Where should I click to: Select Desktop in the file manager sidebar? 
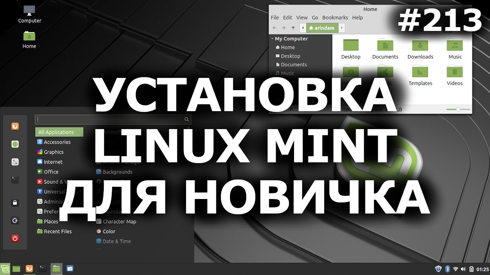pyautogui.click(x=287, y=56)
